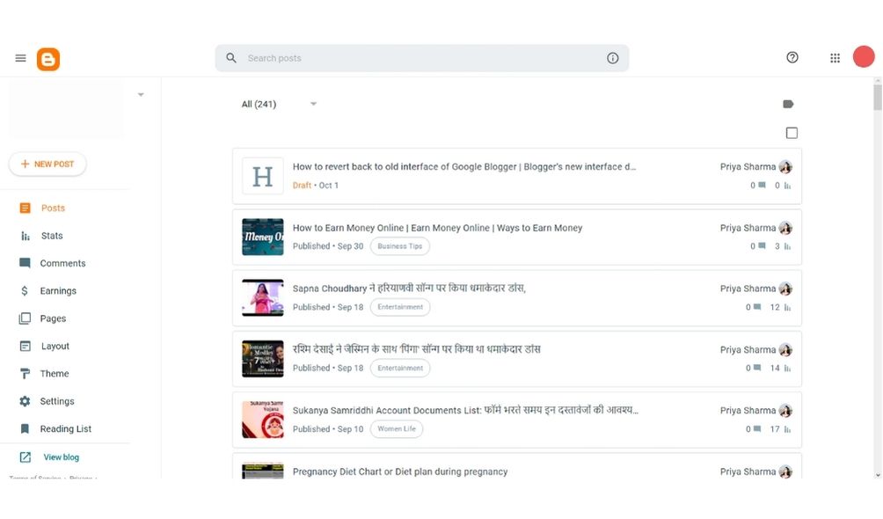The width and height of the screenshot is (883, 519).
Task: Open the Help question mark icon
Action: point(792,57)
